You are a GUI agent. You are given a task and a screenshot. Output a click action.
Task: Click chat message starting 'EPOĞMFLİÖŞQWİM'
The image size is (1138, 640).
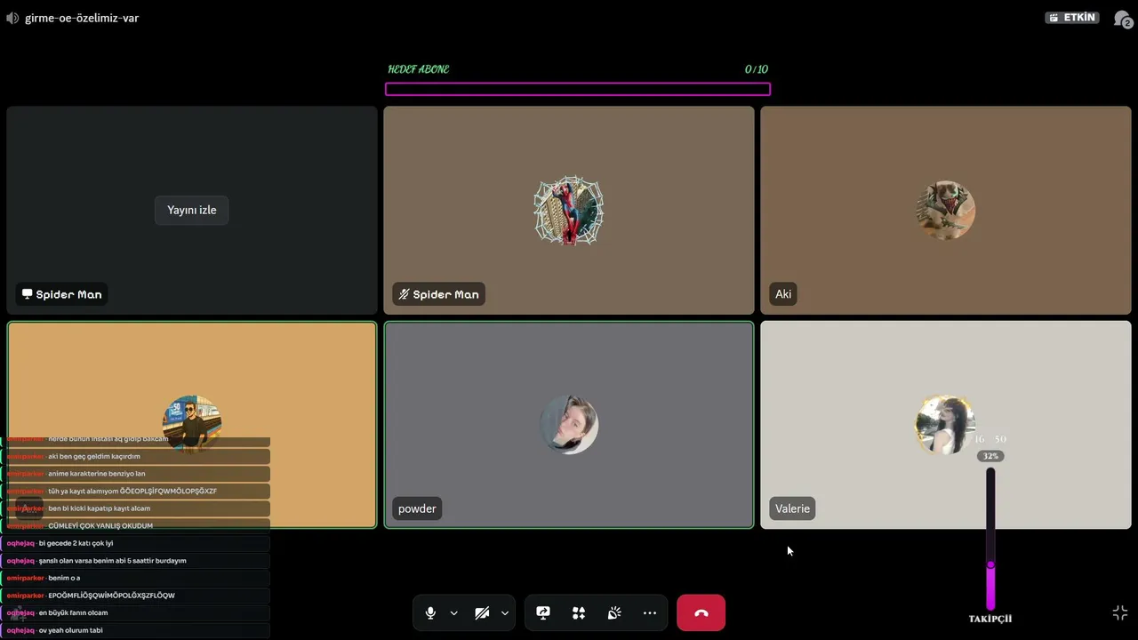pyautogui.click(x=111, y=596)
